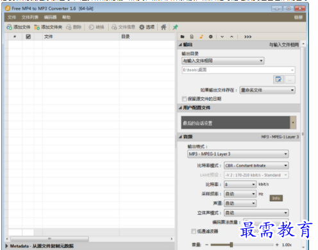Click the volume slider handle
Image resolution: width=318 pixels, height=250 pixels.
click(x=231, y=245)
